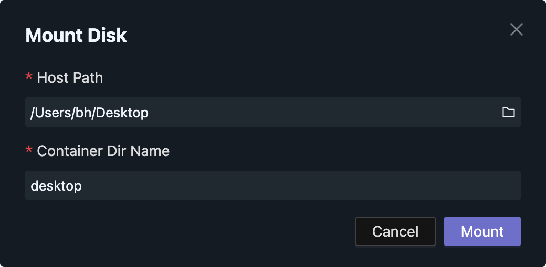Click the Mount button

[x=482, y=231]
